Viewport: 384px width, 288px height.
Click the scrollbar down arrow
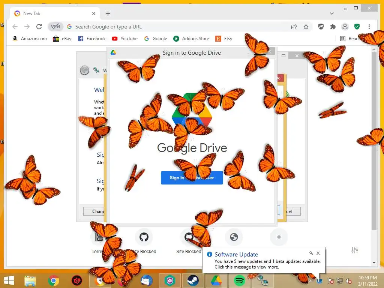[374, 263]
